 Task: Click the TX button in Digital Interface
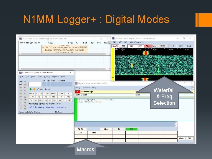click(x=119, y=129)
